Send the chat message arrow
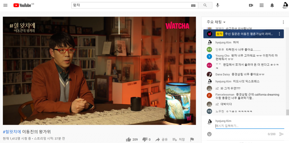The height and width of the screenshot is (143, 289). click(281, 134)
